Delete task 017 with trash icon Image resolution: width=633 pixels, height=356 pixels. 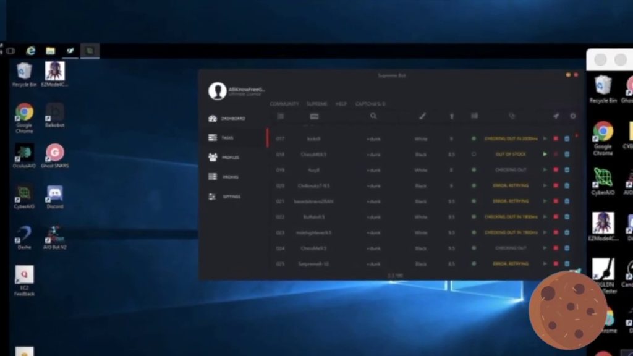pos(567,139)
